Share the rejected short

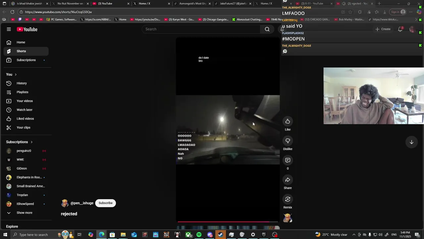pos(288,180)
